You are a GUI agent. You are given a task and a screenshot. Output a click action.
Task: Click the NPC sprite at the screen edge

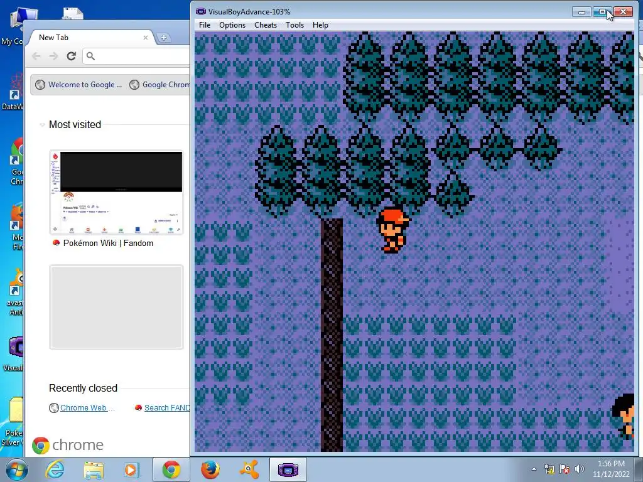[623, 417]
